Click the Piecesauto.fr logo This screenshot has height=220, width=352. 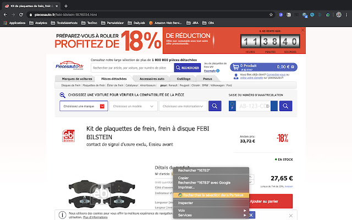tap(70, 65)
